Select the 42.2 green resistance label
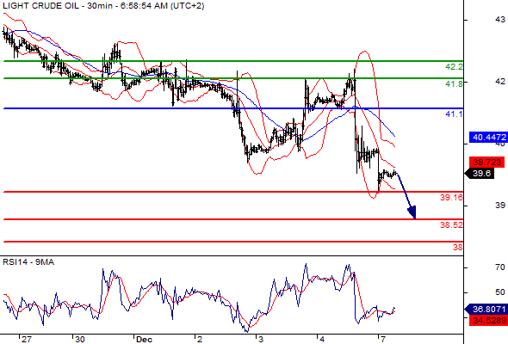Viewport: 508px width, 344px height. [454, 67]
